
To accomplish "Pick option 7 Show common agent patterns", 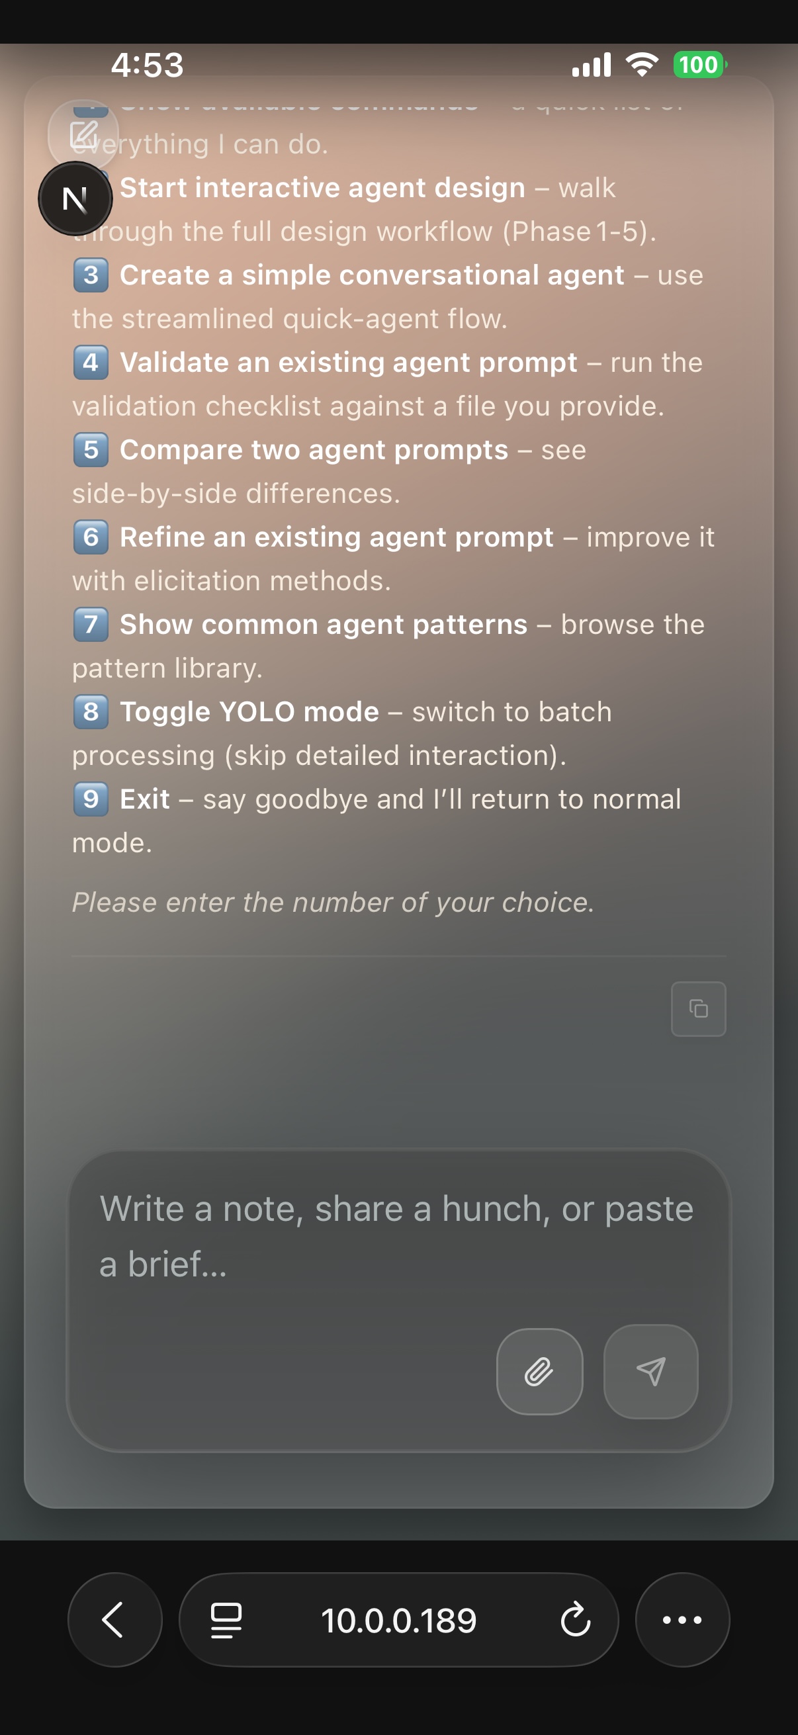I will click(x=324, y=625).
